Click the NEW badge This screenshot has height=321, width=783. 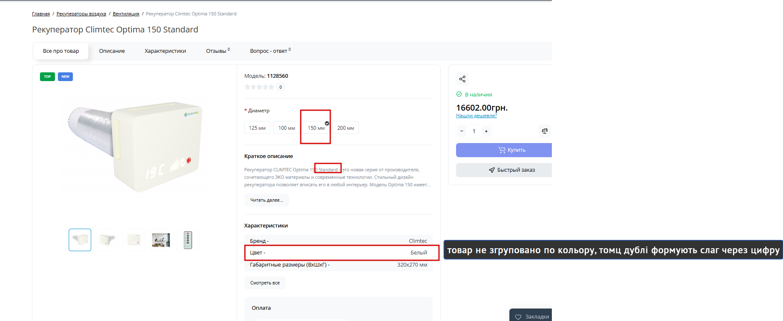click(65, 77)
